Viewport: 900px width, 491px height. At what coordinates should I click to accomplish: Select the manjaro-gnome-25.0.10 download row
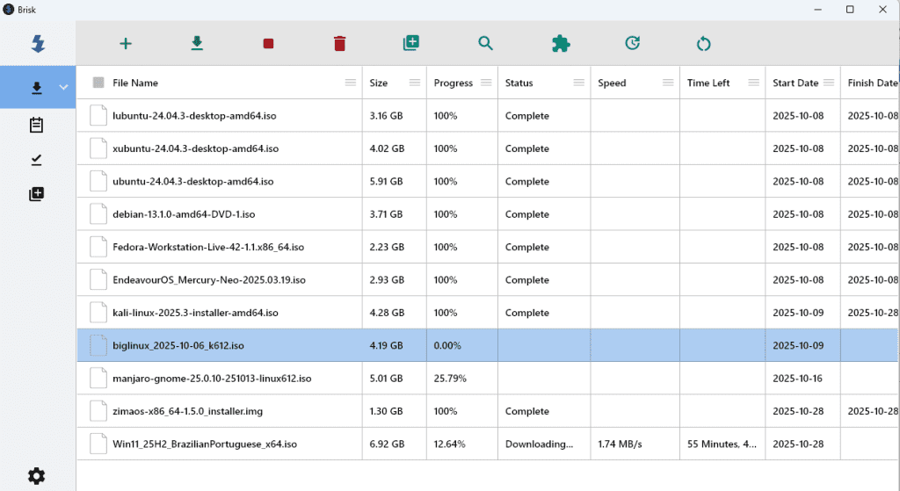(x=212, y=379)
